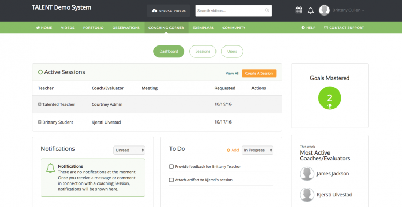Check Attach artifact to Kjersti's session
The image size is (402, 207).
click(x=172, y=180)
